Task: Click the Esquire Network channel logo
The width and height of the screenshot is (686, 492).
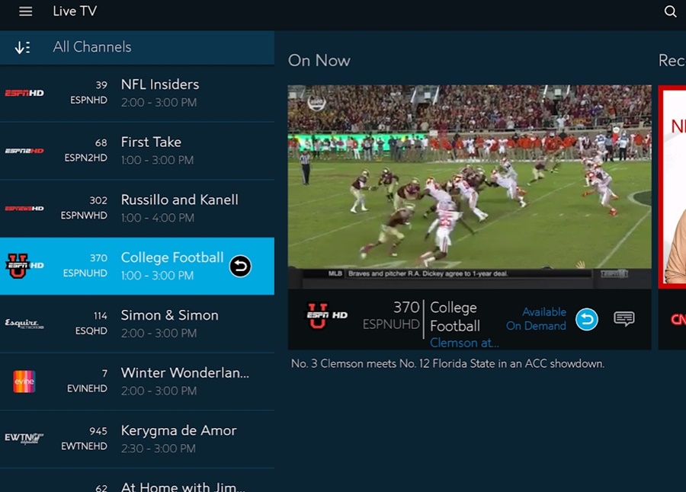Action: tap(24, 324)
